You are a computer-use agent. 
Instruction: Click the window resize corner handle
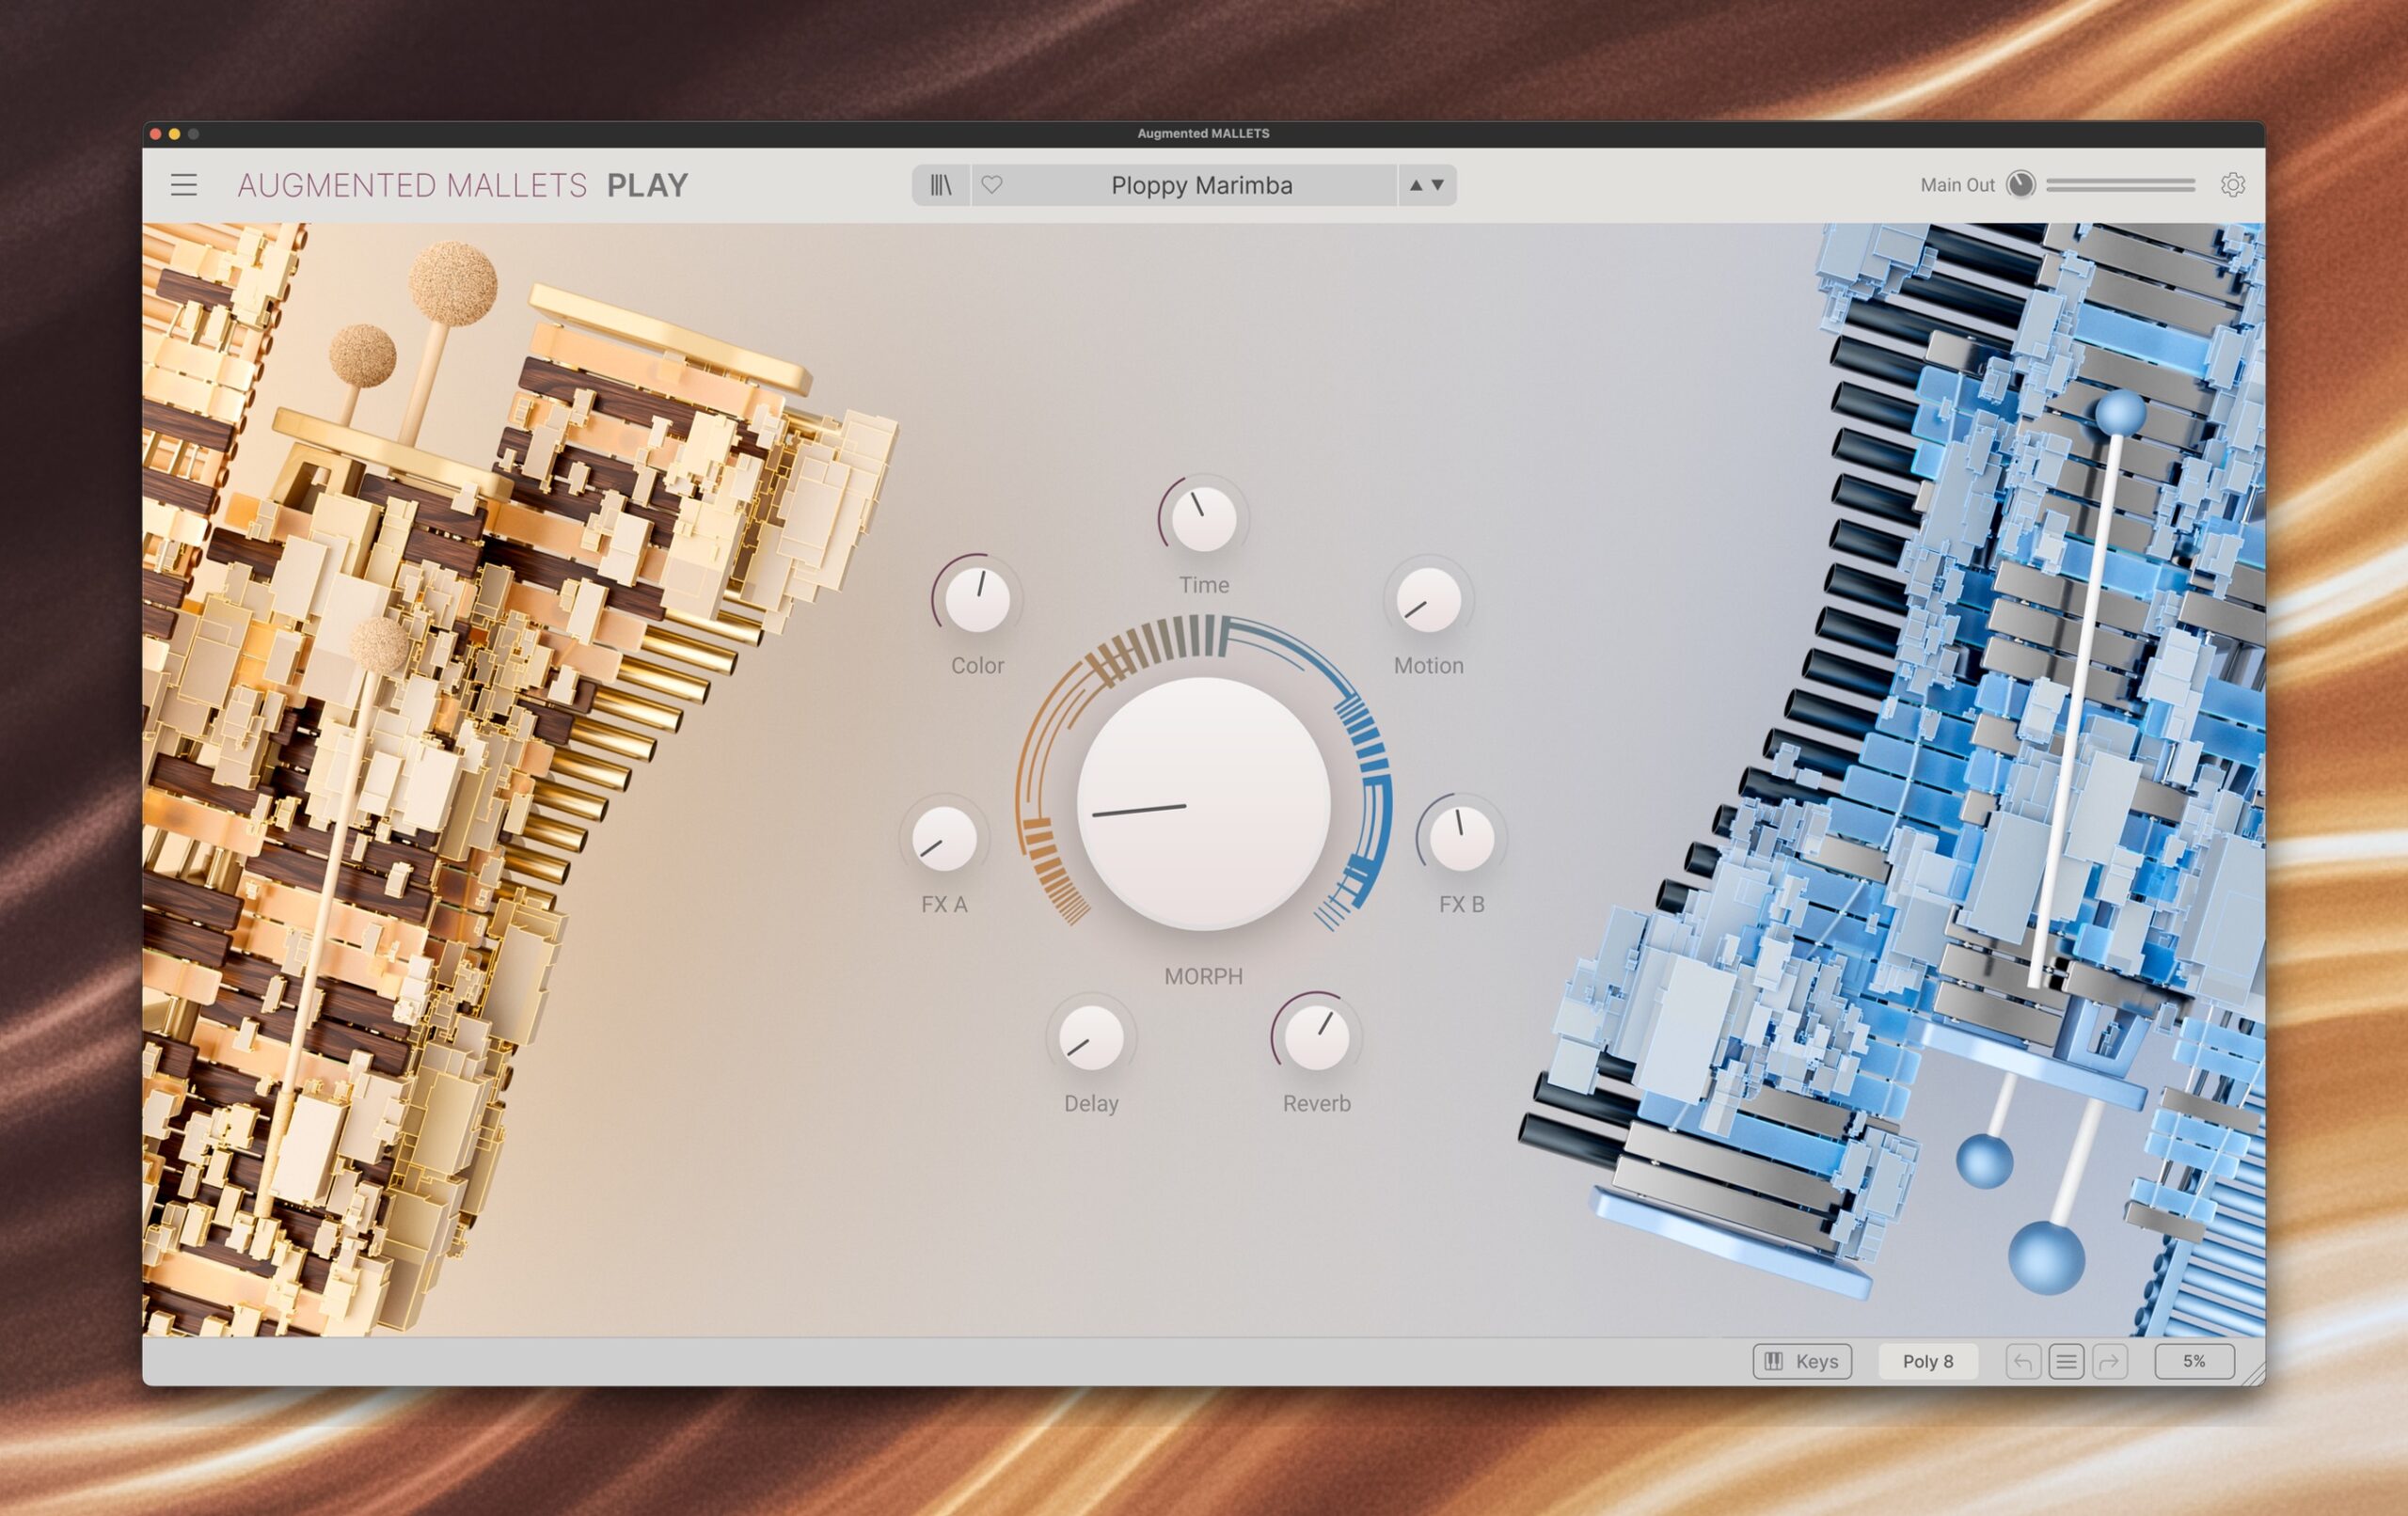pyautogui.click(x=2254, y=1376)
